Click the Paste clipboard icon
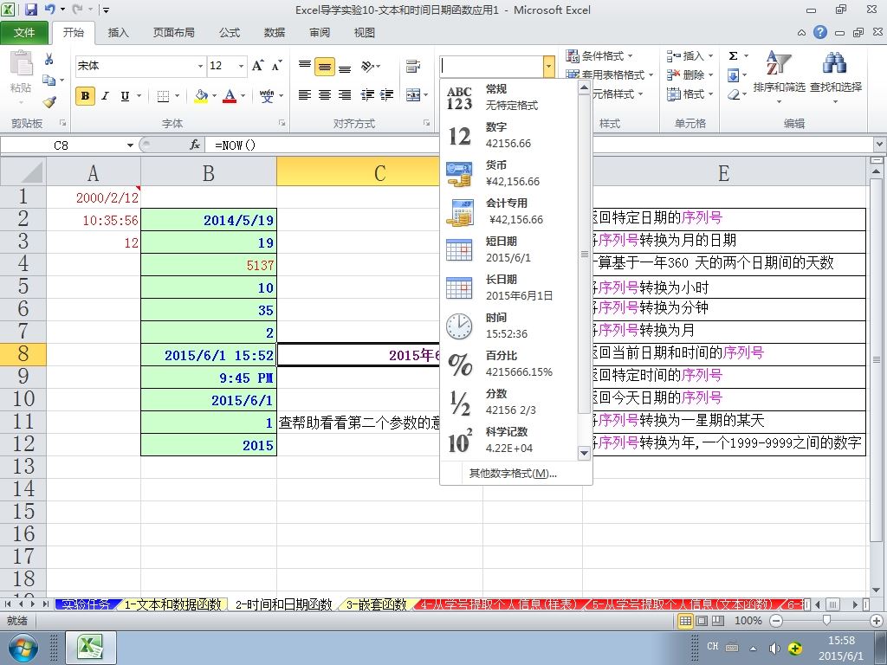 pyautogui.click(x=21, y=63)
